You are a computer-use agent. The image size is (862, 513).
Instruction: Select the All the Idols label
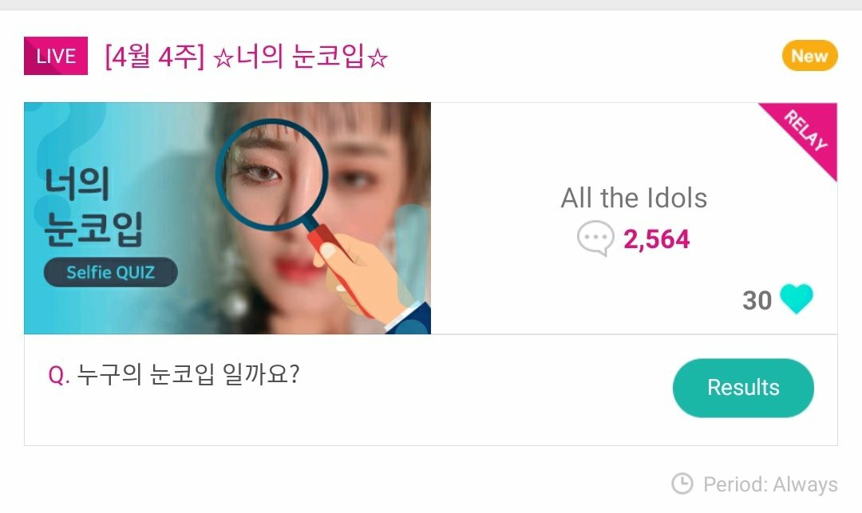click(x=634, y=198)
